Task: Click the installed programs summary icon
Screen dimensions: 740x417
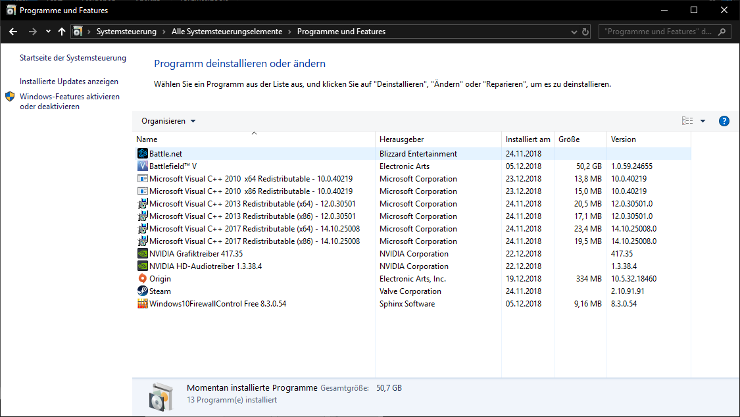Action: click(x=161, y=397)
